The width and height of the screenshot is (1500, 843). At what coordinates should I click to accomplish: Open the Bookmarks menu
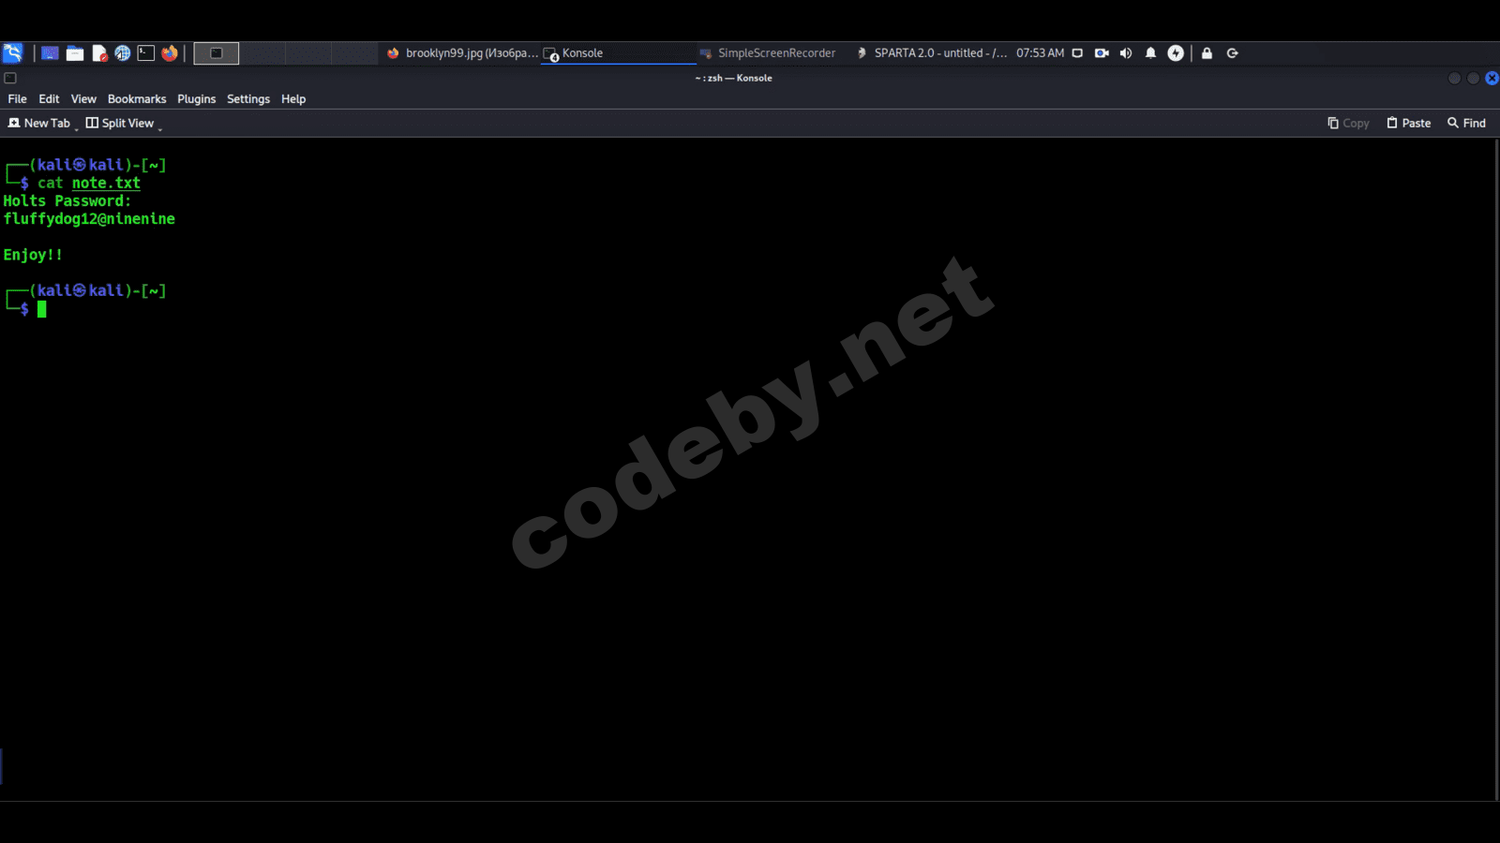[137, 99]
